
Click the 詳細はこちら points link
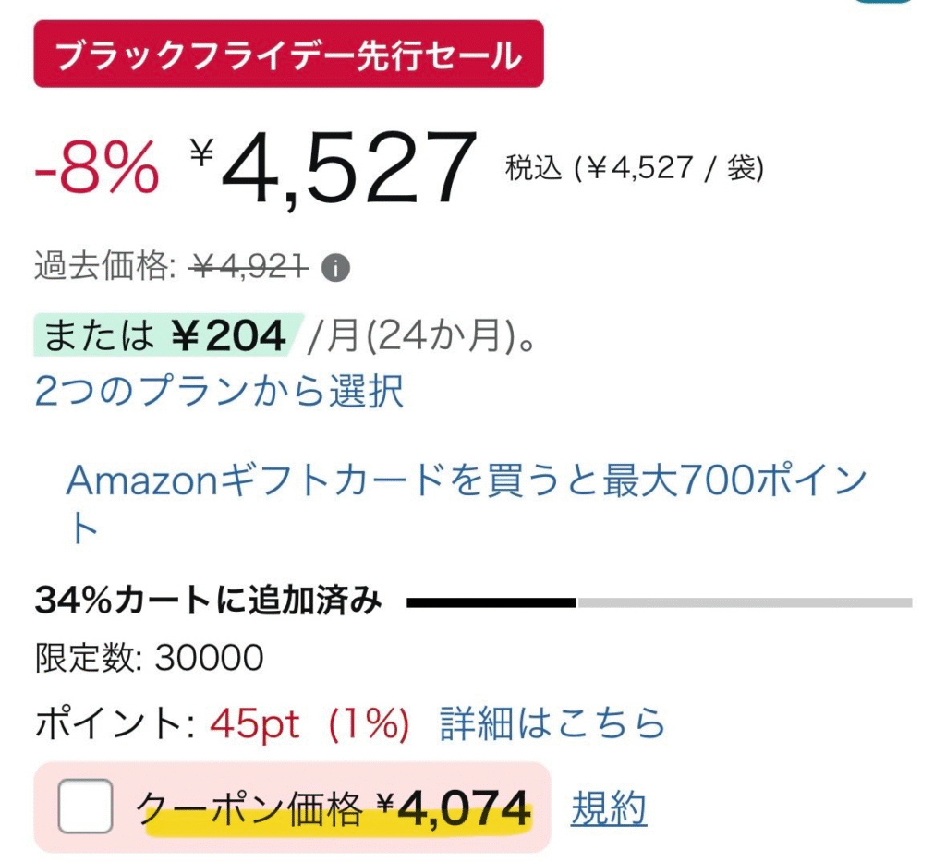tap(552, 724)
